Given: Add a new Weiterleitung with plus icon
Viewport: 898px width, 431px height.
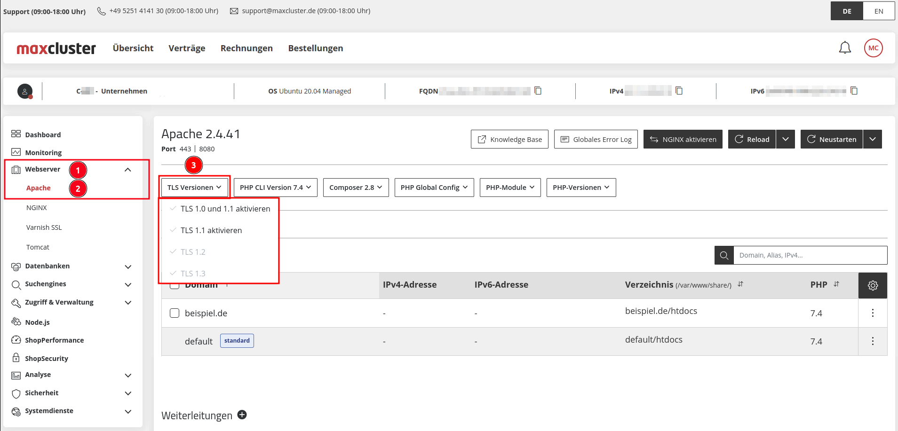Looking at the screenshot, I should tap(242, 415).
